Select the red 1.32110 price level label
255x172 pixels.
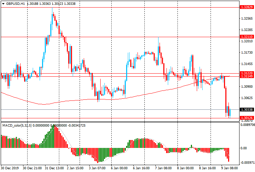pyautogui.click(x=247, y=37)
